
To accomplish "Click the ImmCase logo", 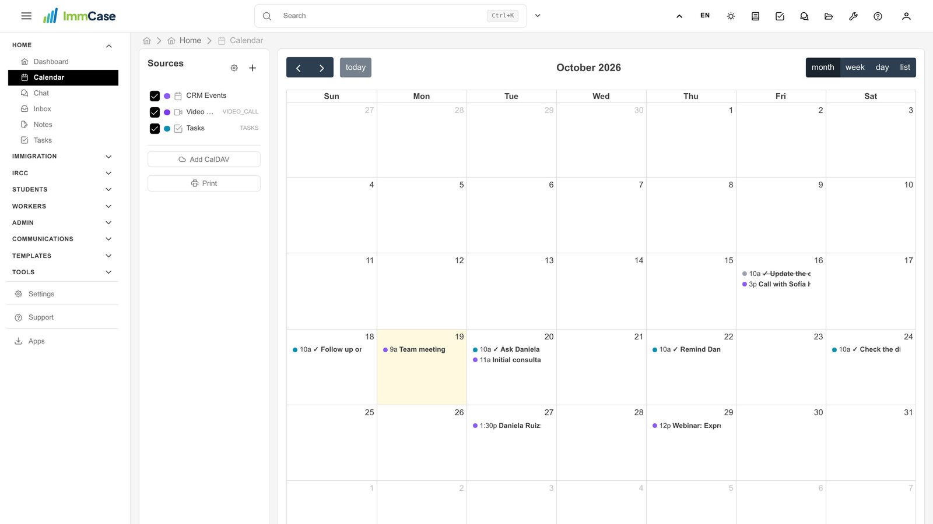I will point(79,16).
